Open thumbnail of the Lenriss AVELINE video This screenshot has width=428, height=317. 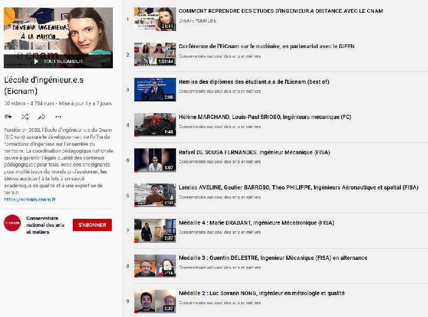155,195
